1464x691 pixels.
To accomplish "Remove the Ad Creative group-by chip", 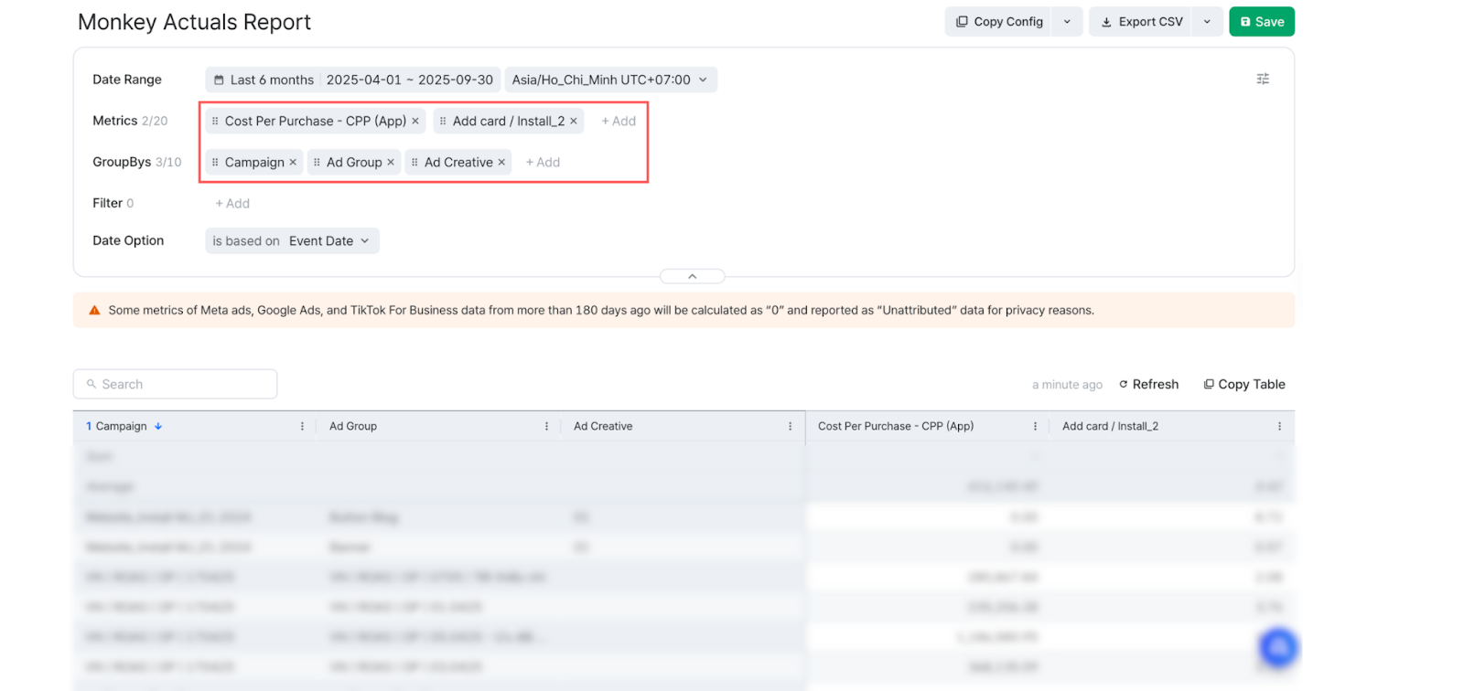I will (x=501, y=163).
